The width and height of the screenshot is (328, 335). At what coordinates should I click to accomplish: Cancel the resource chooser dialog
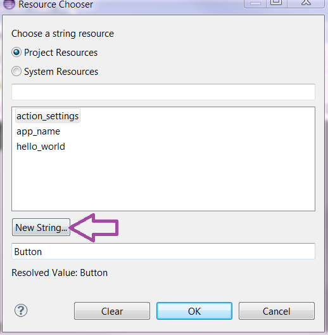276,311
